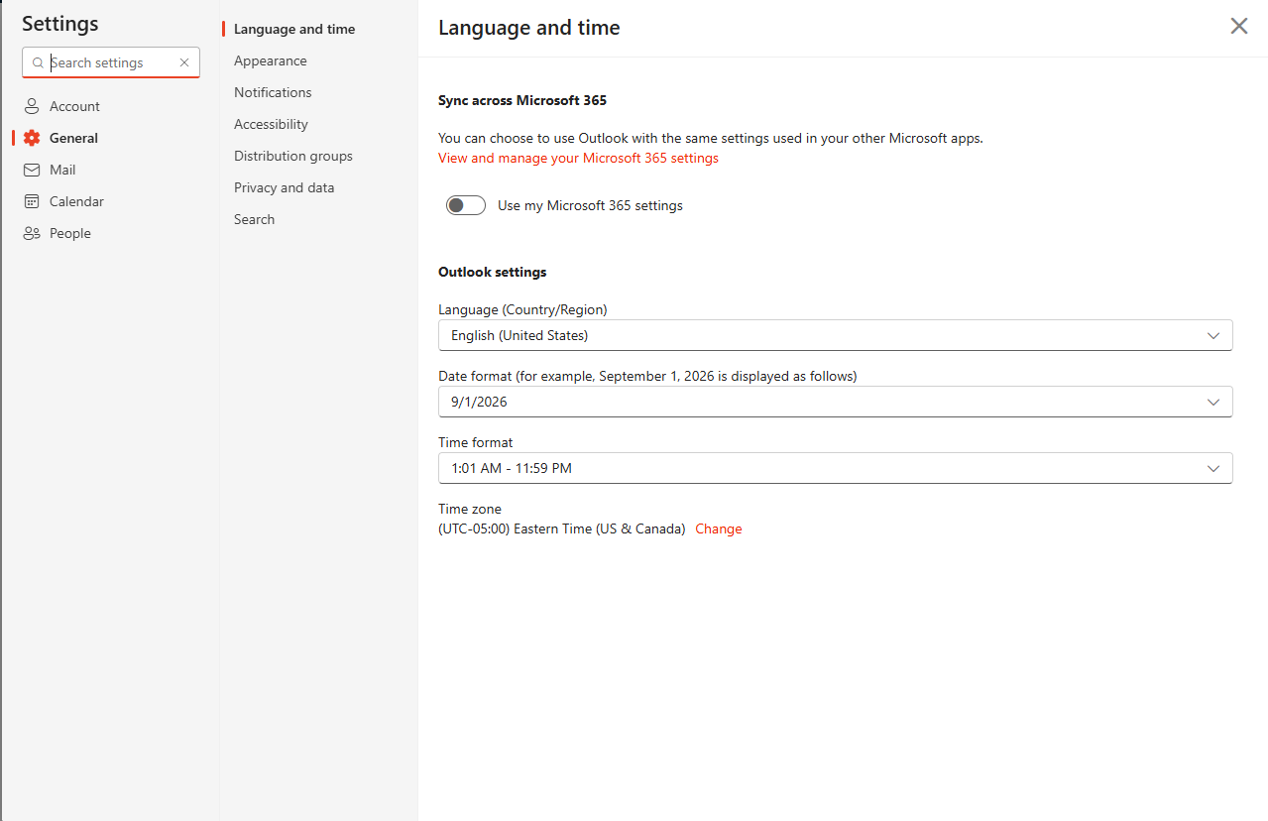The image size is (1268, 821).
Task: Select the Distribution groups section
Action: click(x=292, y=156)
